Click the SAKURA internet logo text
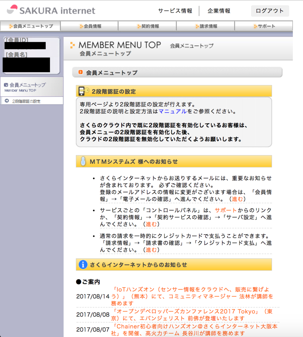This screenshot has width=303, height=337. pyautogui.click(x=57, y=11)
